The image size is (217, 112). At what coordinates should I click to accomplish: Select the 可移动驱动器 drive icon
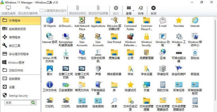tap(179, 53)
